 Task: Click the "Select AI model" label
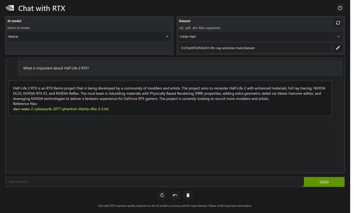(18, 28)
